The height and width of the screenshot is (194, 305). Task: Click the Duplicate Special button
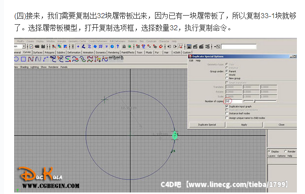207,124
